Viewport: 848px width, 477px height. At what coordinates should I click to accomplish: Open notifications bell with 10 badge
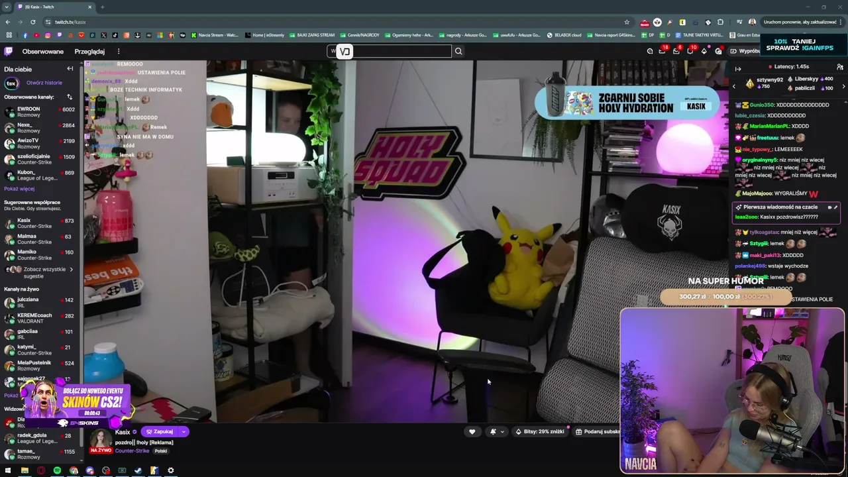click(690, 51)
